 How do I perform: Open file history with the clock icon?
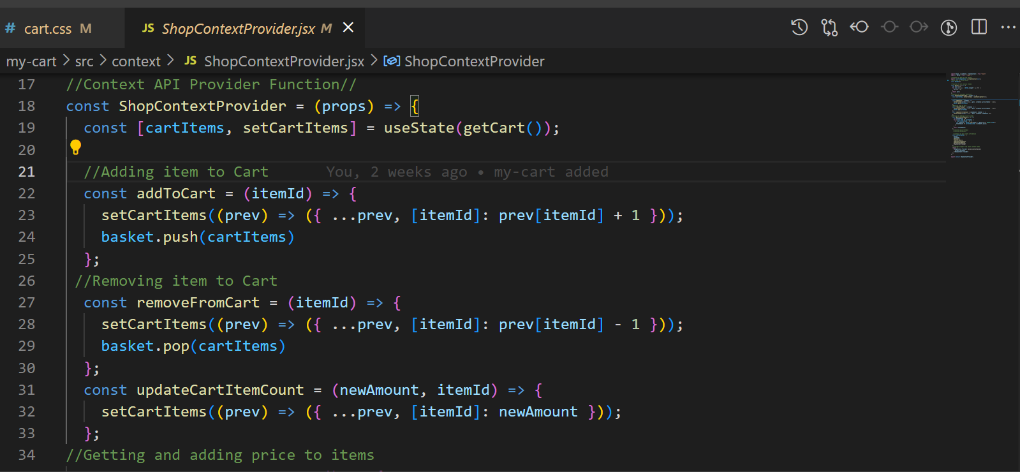pyautogui.click(x=799, y=27)
